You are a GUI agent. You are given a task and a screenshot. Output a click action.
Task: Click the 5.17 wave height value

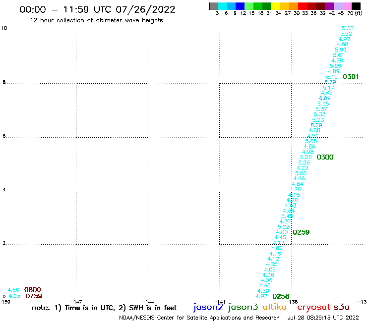(x=328, y=88)
